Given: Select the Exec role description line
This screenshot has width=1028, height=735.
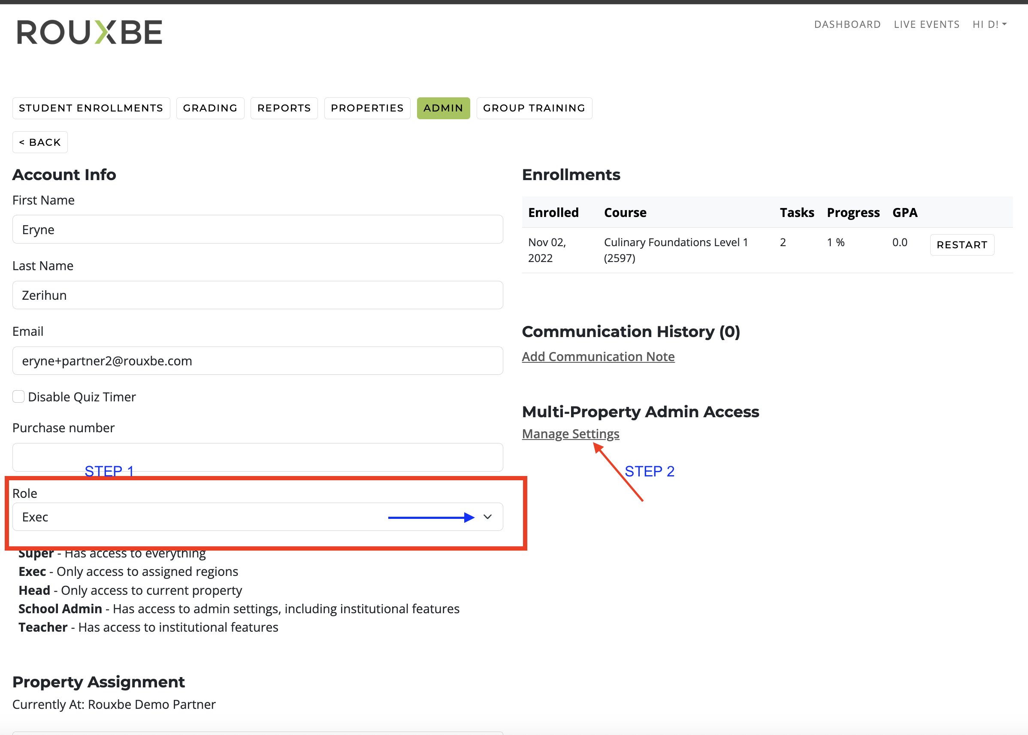Looking at the screenshot, I should pyautogui.click(x=128, y=572).
